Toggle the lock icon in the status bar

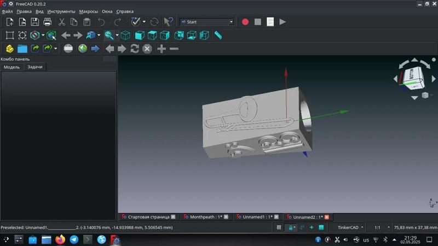[x=291, y=227]
